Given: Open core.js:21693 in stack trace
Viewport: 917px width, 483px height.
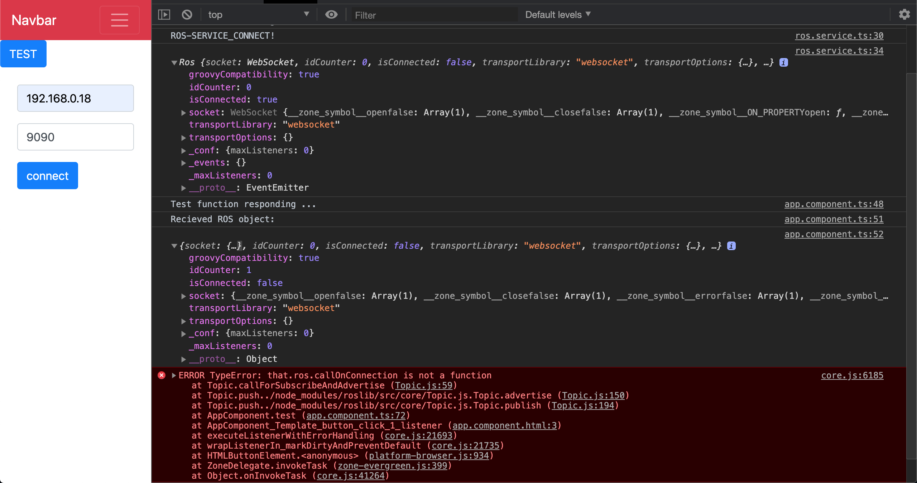Looking at the screenshot, I should [x=419, y=435].
